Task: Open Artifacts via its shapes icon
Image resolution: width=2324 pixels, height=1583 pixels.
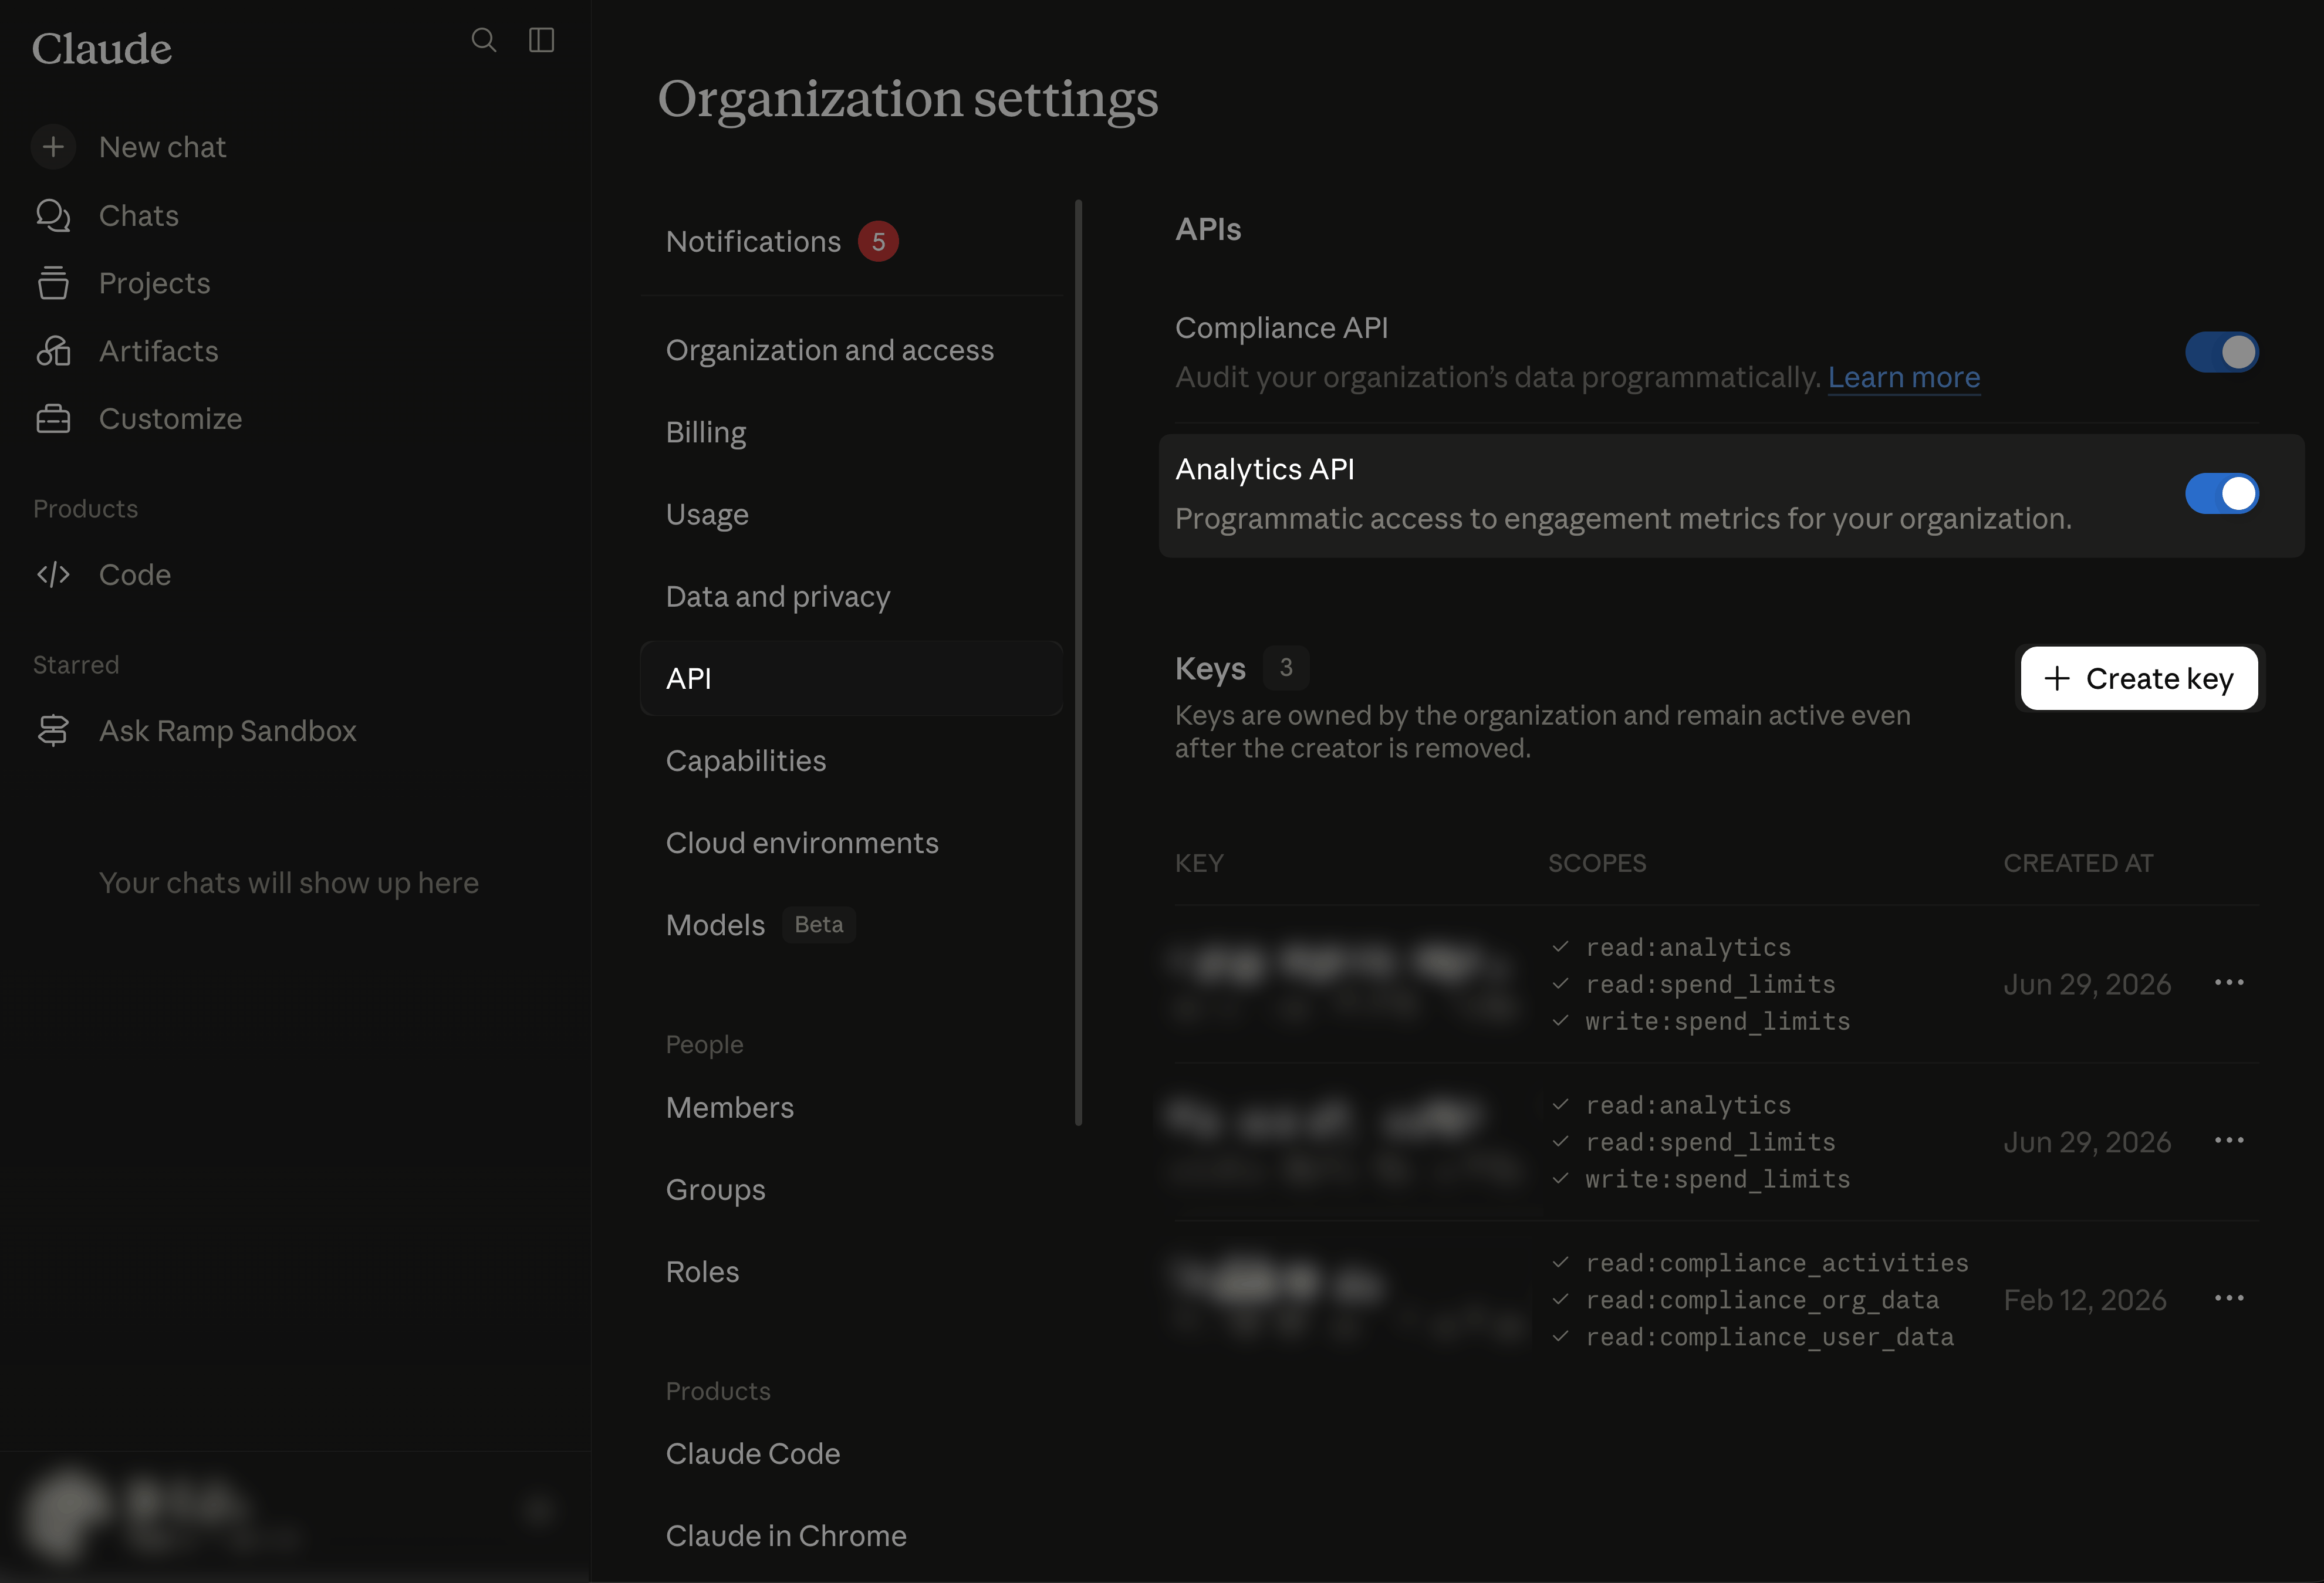Action: pyautogui.click(x=53, y=351)
